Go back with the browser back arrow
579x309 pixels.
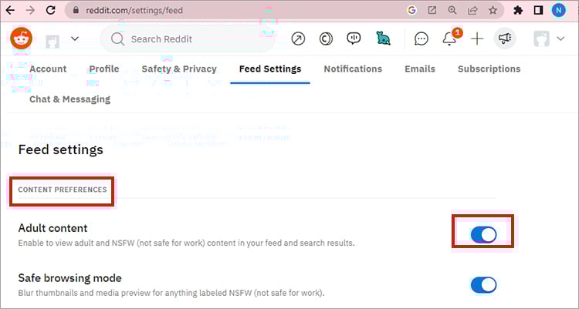tap(10, 10)
